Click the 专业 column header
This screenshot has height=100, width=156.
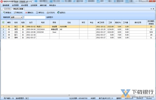click(92, 22)
